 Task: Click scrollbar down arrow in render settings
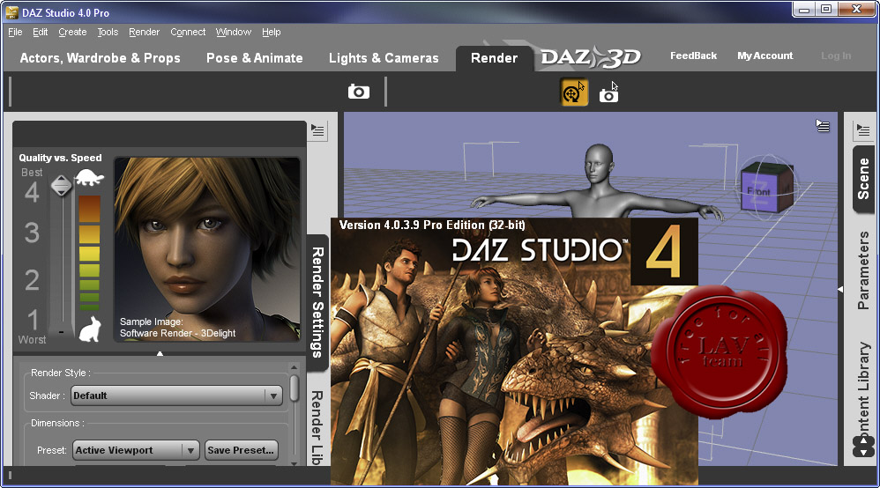295,463
